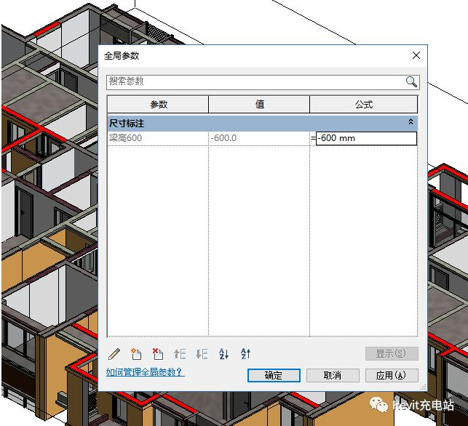Select the 梁高600 parameter name cell
The image size is (468, 426).
pyautogui.click(x=158, y=138)
